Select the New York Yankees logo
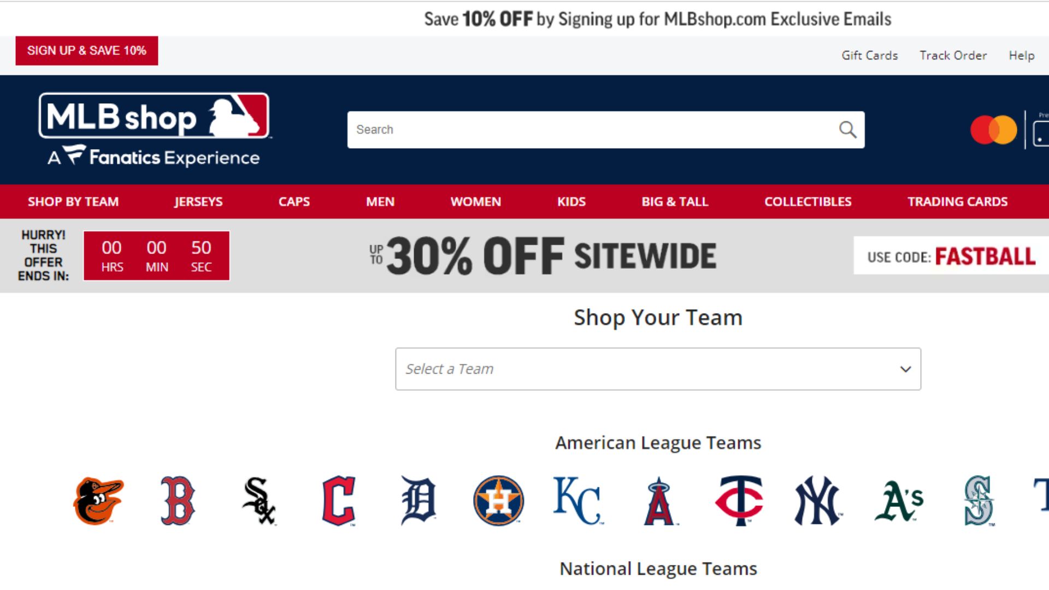 pos(818,500)
